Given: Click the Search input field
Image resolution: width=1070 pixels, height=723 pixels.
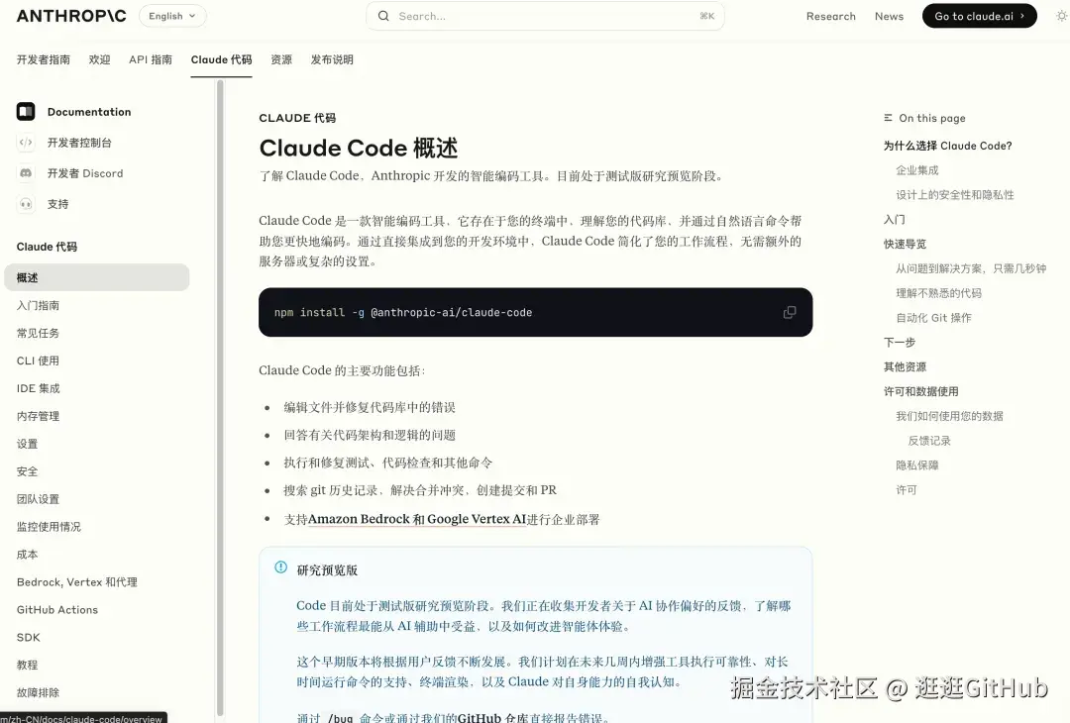Looking at the screenshot, I should pos(545,16).
